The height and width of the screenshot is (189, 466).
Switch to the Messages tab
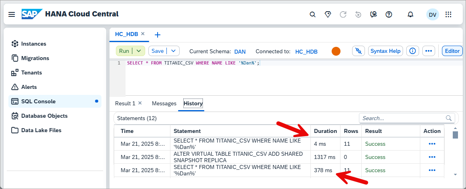coord(164,103)
